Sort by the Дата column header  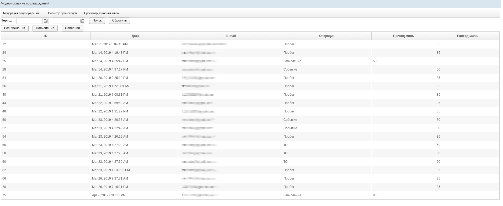(x=135, y=36)
